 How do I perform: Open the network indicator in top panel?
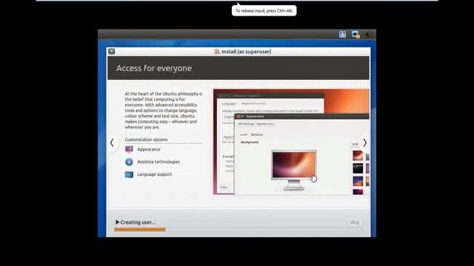point(355,35)
